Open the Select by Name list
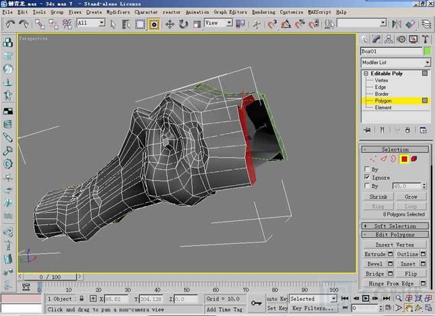Viewport: 435px width, 316px height. point(126,24)
